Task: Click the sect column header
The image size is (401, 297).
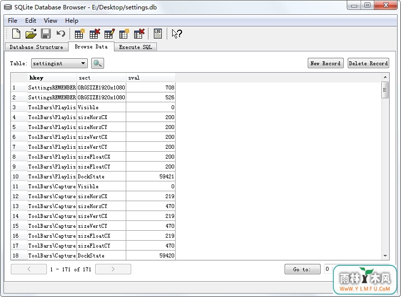Action: [101, 78]
